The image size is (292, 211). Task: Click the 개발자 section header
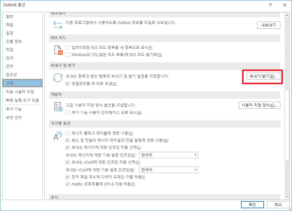(164, 95)
